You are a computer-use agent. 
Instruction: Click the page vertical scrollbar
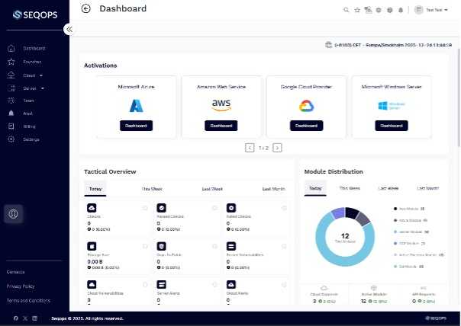(x=459, y=97)
